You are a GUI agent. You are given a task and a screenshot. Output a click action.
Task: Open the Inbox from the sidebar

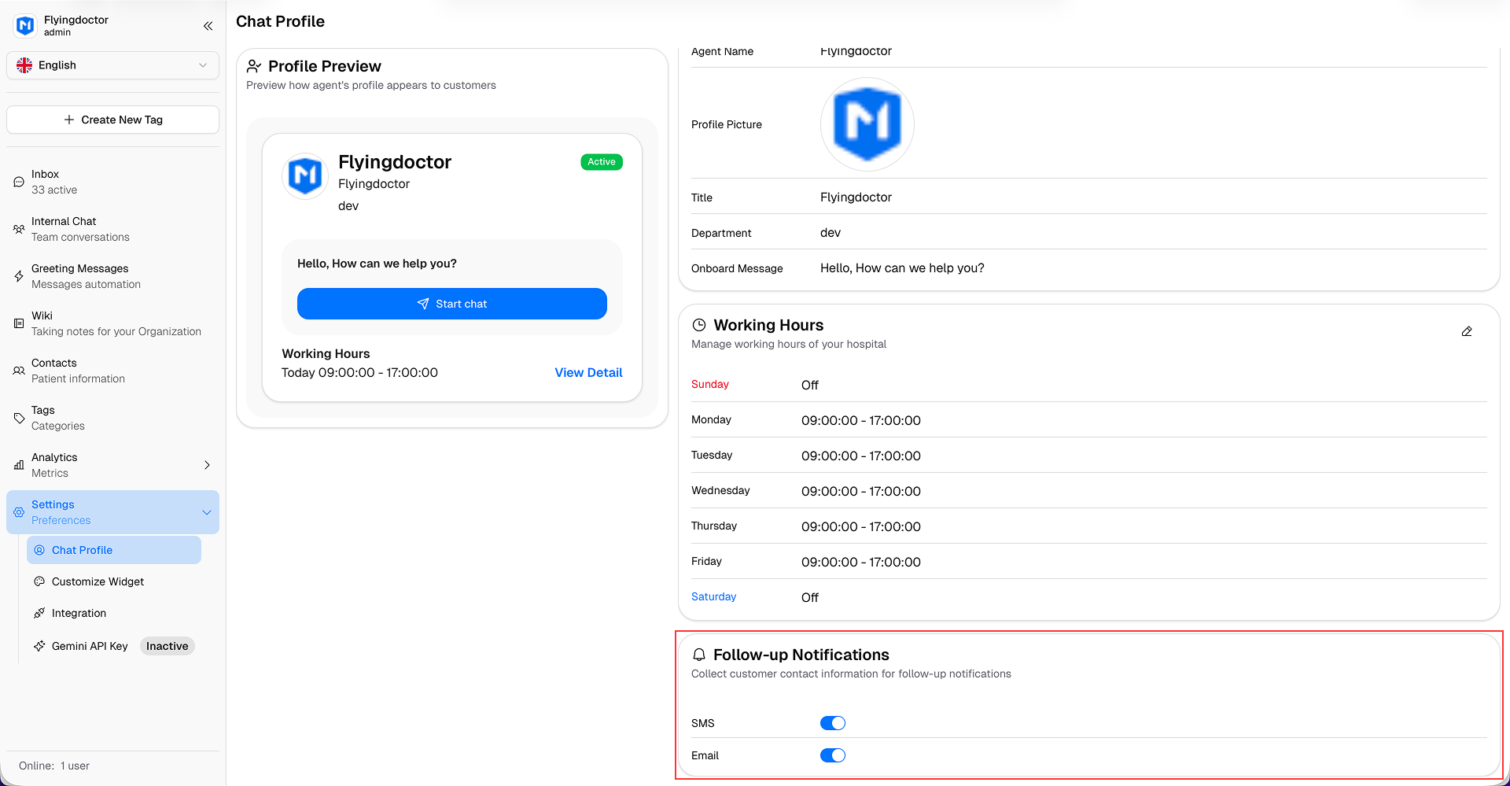point(45,181)
